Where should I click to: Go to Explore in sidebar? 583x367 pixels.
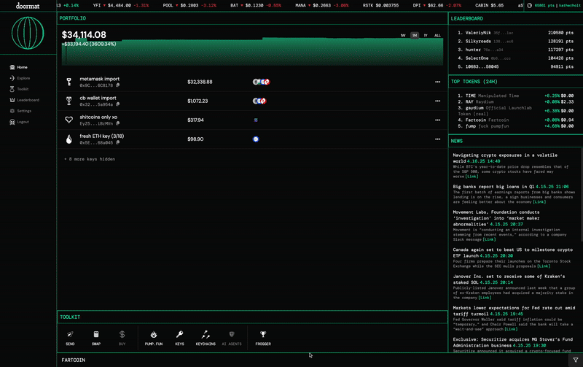point(20,78)
